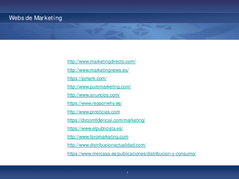Click the page number 1 indicator
The image size is (239, 179).
[x=127, y=172]
